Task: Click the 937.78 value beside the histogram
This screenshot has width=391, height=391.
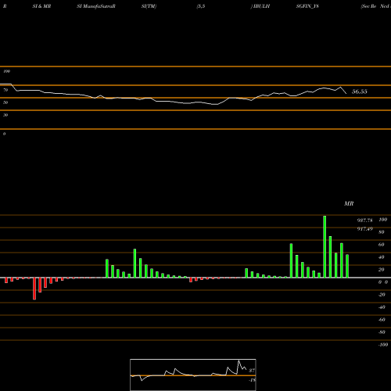Action: click(364, 221)
